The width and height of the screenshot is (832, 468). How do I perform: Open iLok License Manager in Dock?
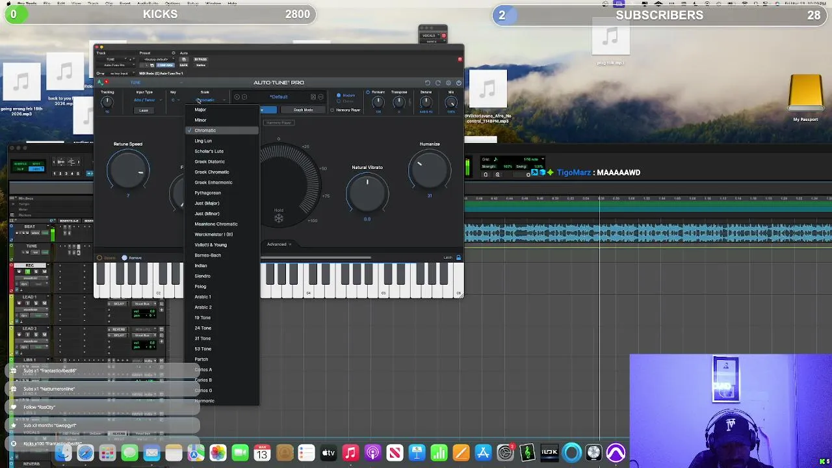pos(549,452)
